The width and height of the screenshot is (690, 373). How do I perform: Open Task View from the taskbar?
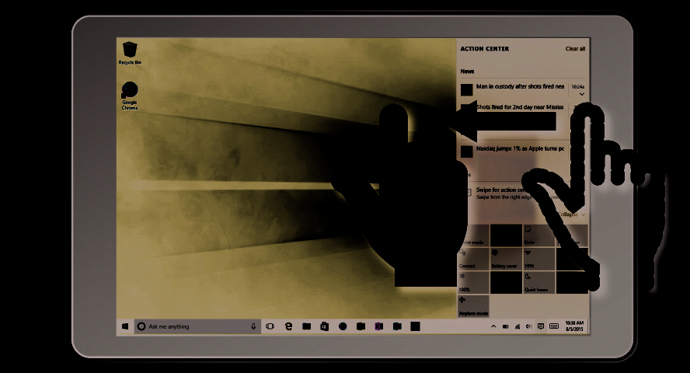[270, 326]
